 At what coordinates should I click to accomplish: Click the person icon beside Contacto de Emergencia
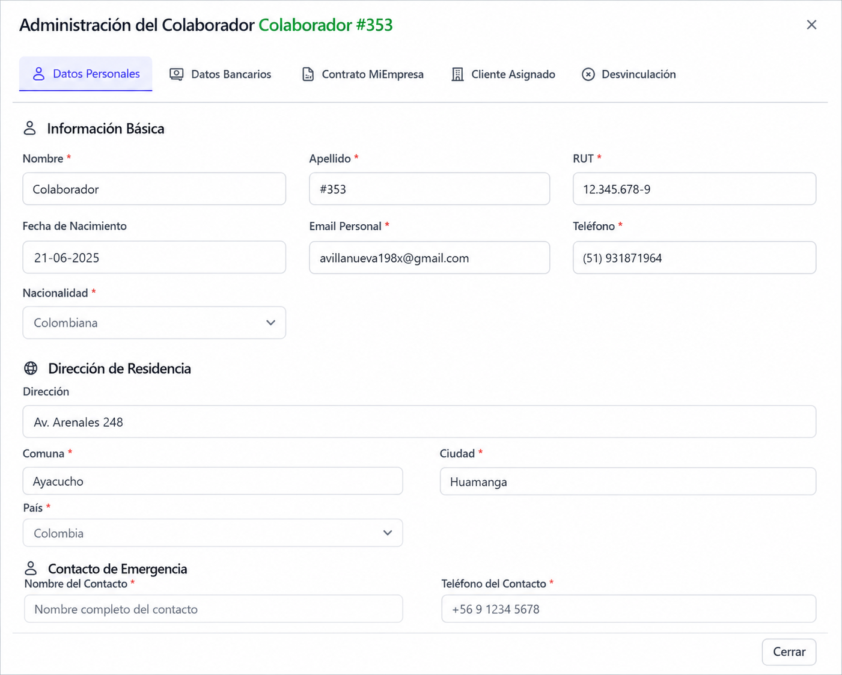tap(31, 568)
